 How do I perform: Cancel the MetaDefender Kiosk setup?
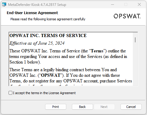pyautogui.click(x=131, y=107)
